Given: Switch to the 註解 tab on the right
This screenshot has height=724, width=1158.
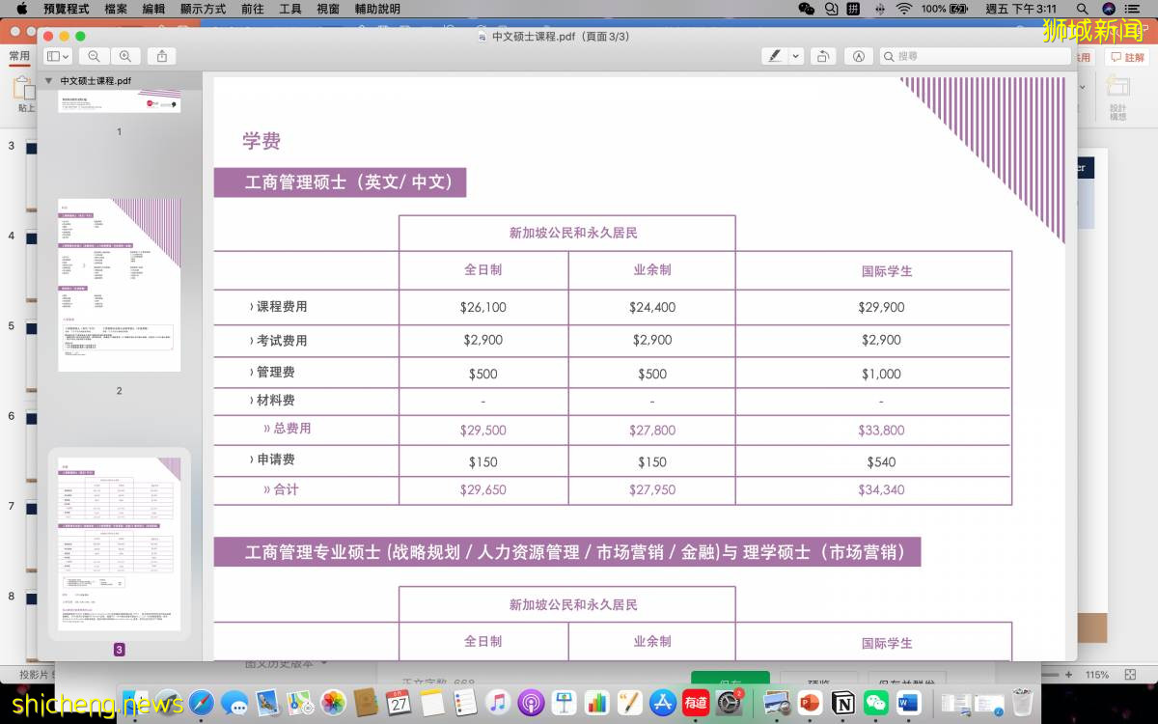Looking at the screenshot, I should point(1127,56).
